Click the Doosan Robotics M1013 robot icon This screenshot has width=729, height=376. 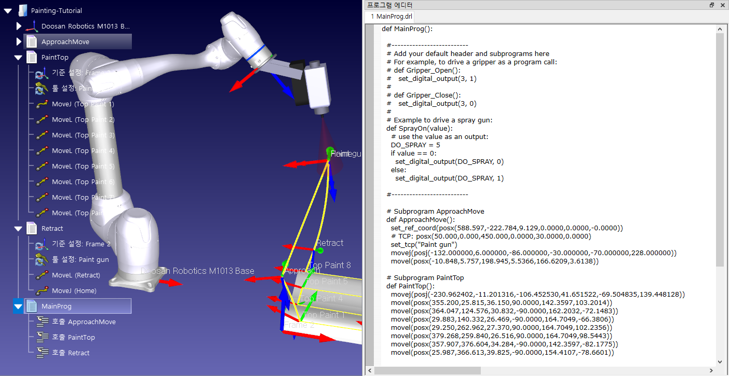coord(32,26)
